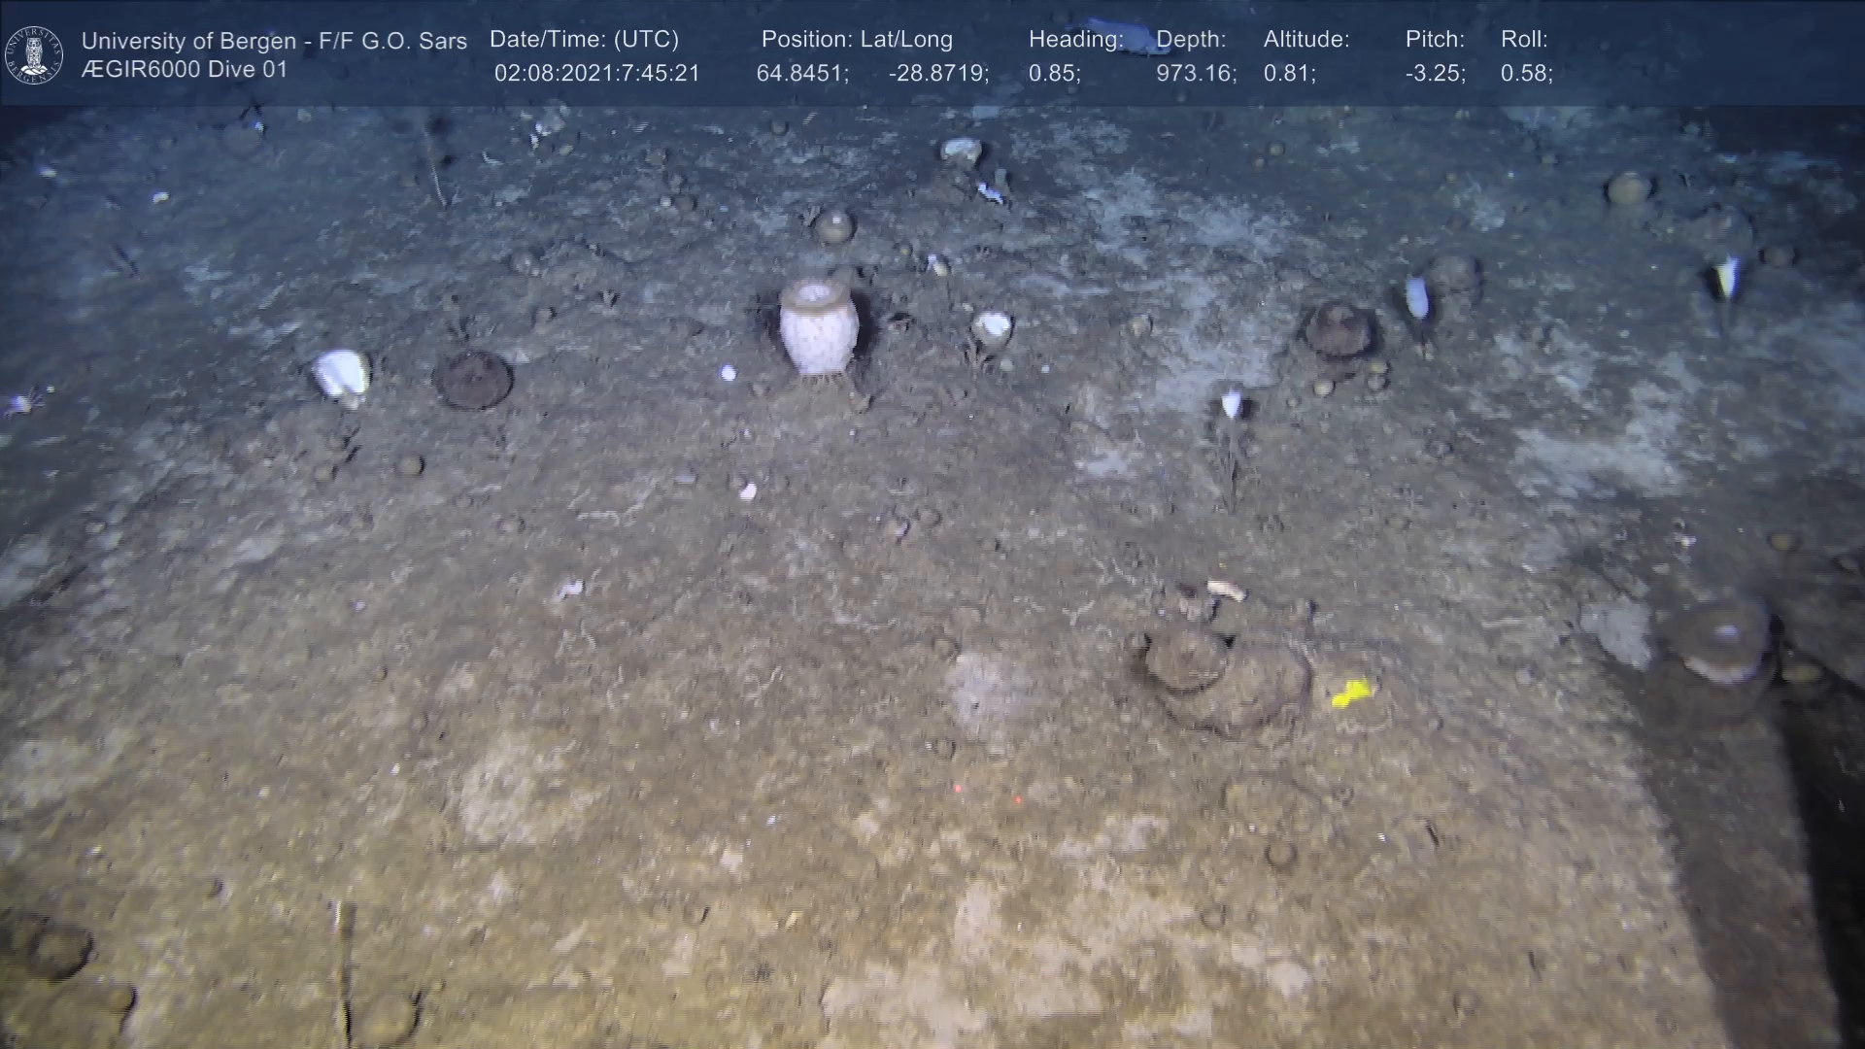Click the University of Bergen logo

(x=34, y=54)
